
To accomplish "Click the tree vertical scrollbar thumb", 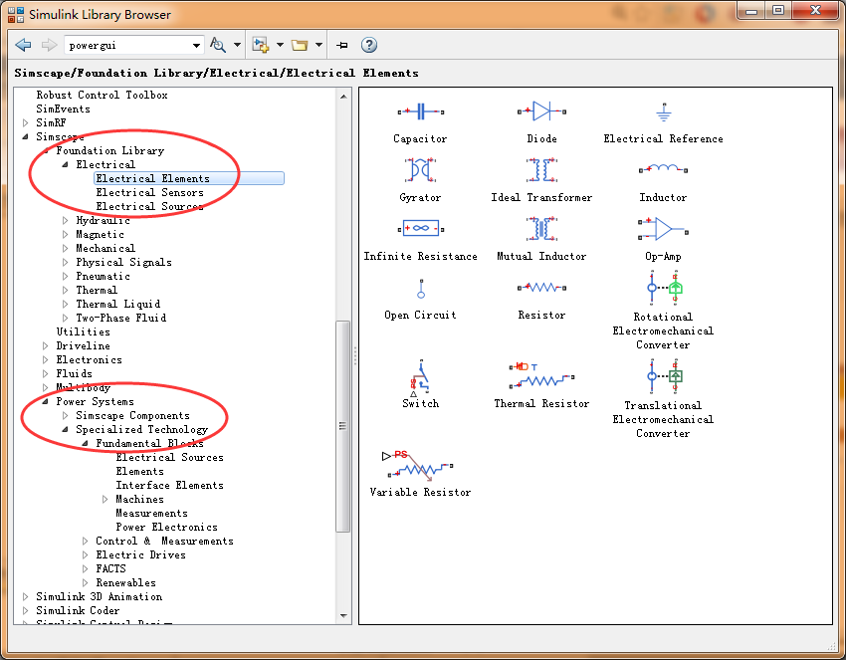I will 343,426.
